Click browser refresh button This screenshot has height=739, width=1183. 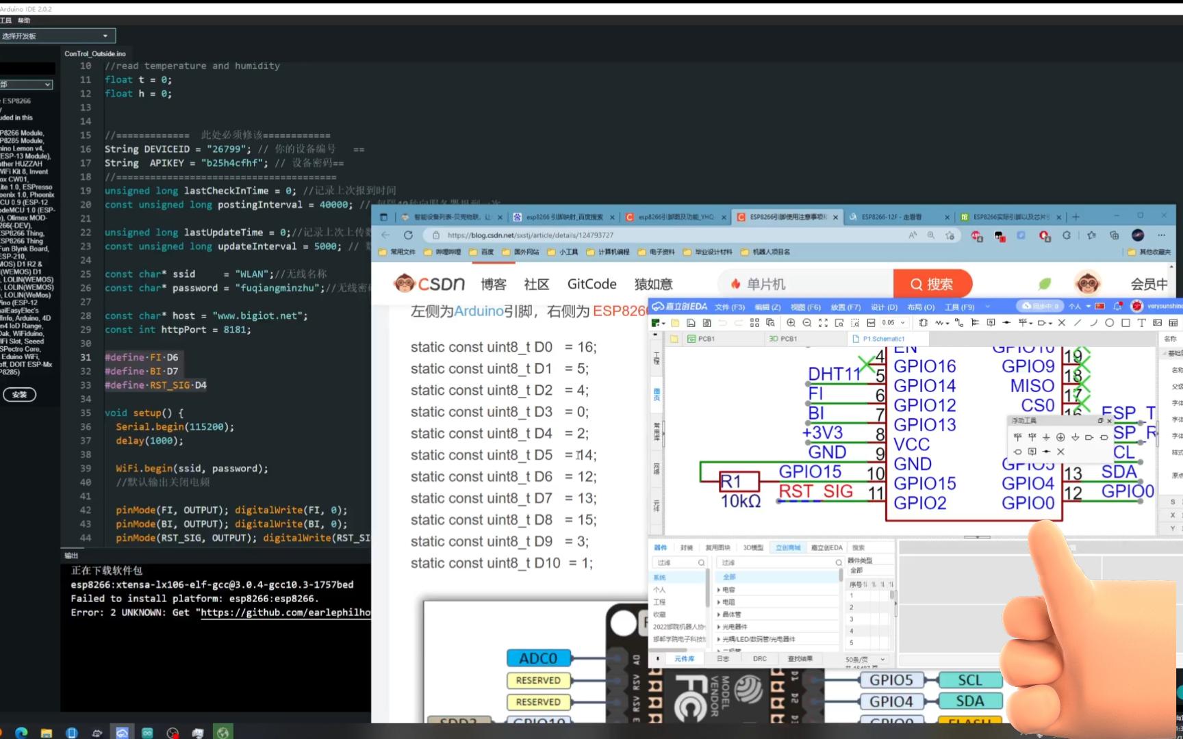[408, 235]
